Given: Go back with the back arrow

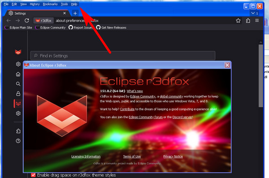Looking at the screenshot, I should (x=9, y=21).
